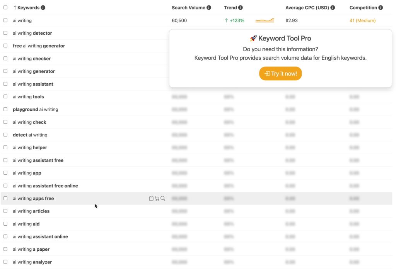The height and width of the screenshot is (270, 396).
Task: Sort table by Search Volume header
Action: click(x=189, y=8)
